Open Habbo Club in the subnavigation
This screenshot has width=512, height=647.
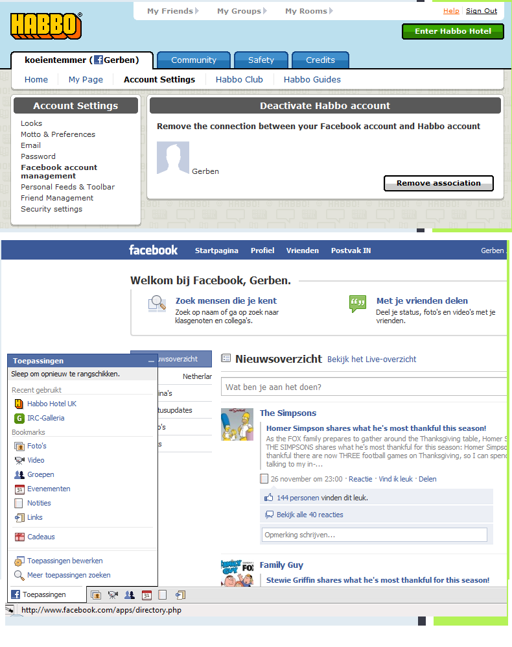tap(239, 80)
